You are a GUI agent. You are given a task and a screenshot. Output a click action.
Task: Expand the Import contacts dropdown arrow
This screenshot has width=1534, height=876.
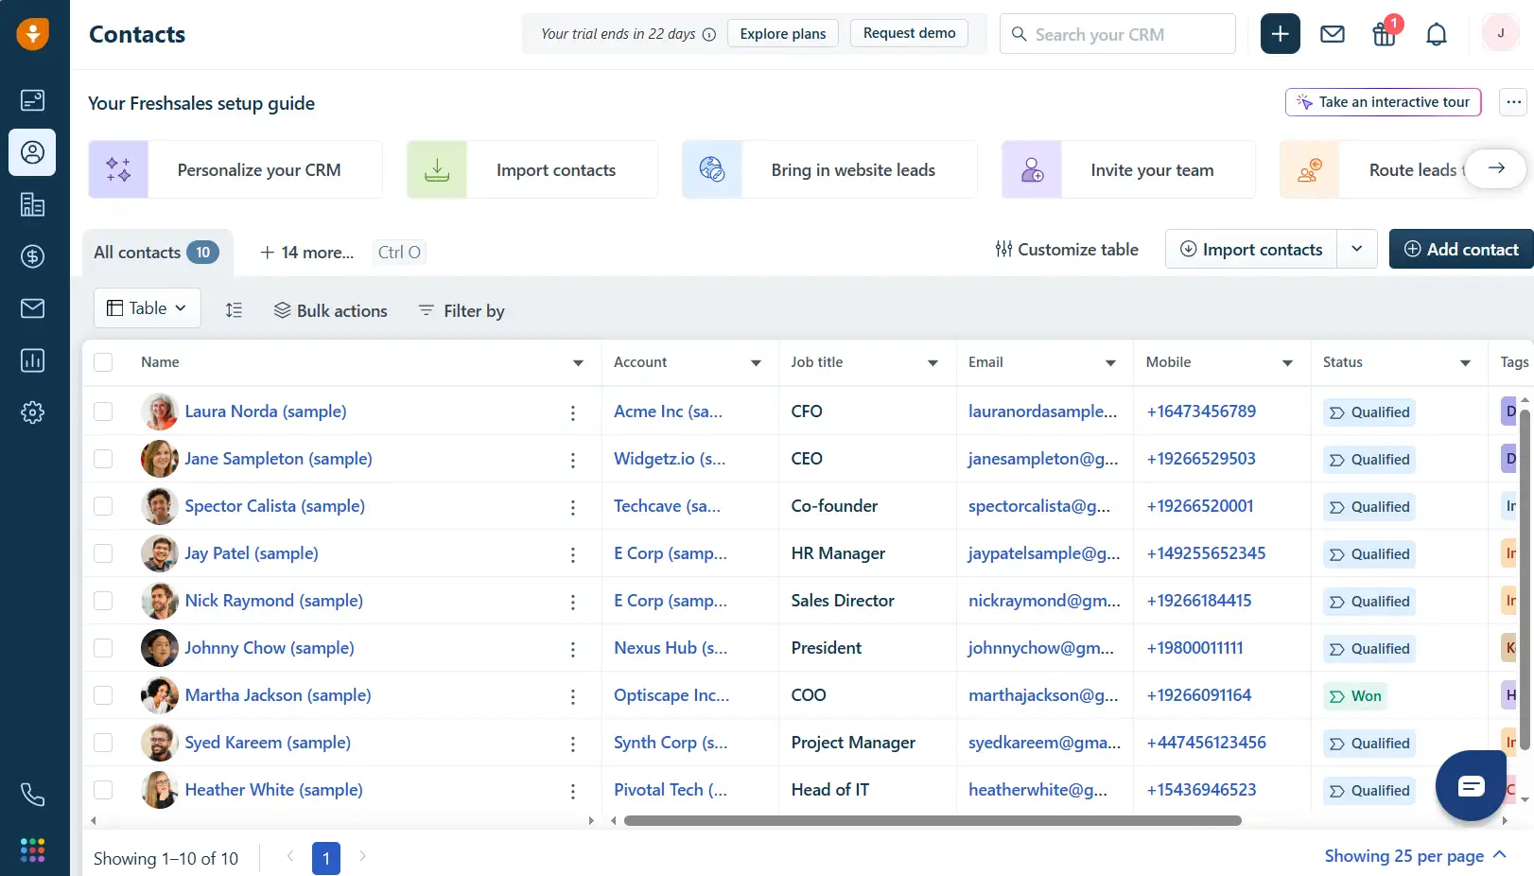(x=1356, y=249)
